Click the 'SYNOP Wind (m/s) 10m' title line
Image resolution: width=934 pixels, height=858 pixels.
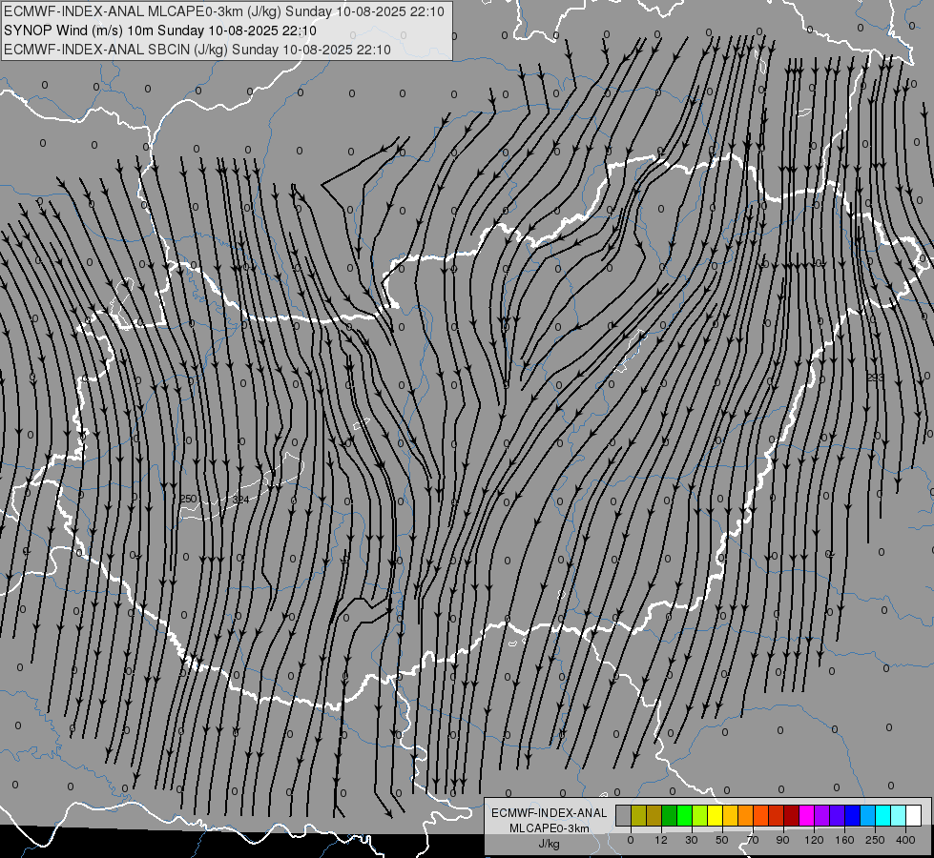click(160, 31)
